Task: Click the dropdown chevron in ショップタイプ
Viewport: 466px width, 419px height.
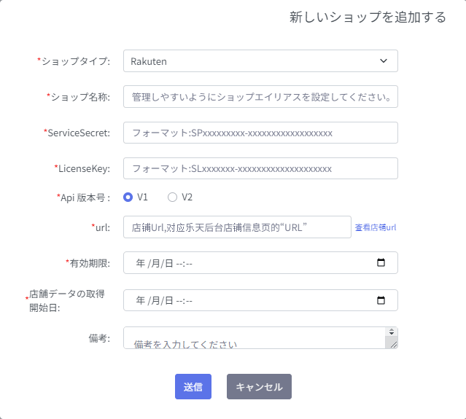Action: coord(384,61)
